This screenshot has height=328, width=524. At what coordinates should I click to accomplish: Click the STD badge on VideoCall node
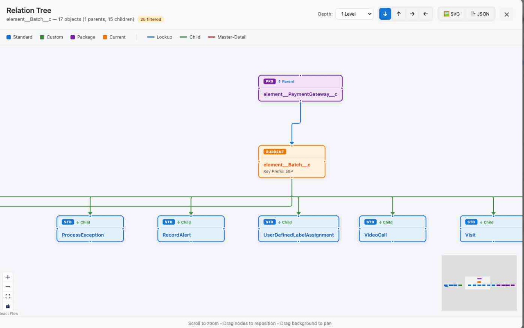pos(370,222)
